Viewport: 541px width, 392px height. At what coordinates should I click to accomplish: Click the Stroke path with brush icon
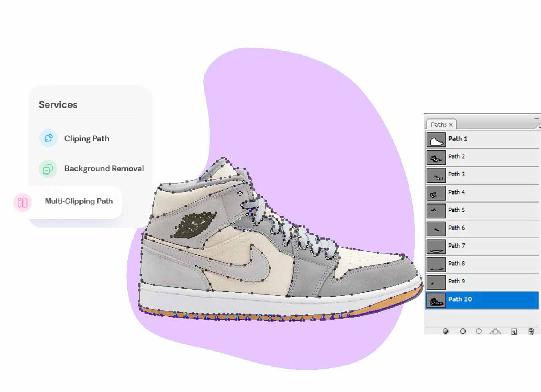[463, 331]
